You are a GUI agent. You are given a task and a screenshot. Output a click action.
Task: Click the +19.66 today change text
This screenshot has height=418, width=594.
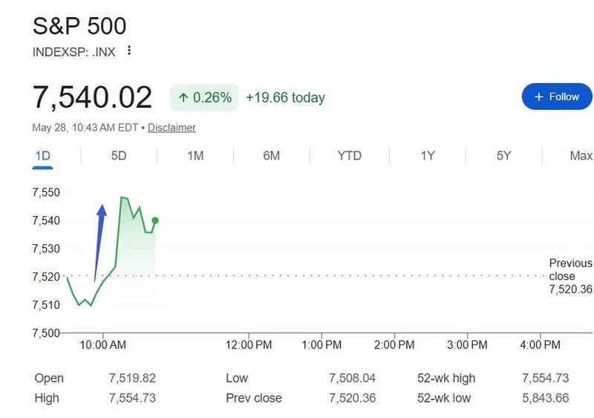pyautogui.click(x=285, y=97)
